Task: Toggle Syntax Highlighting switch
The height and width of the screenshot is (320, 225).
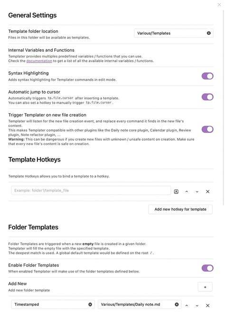Action: [207, 76]
